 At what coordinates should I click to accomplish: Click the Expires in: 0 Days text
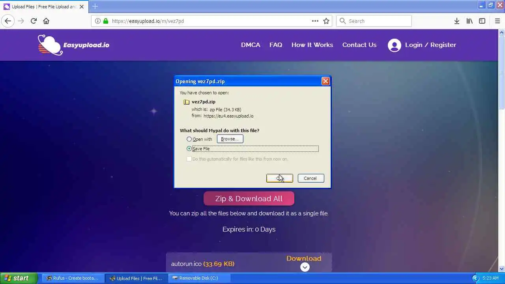(249, 229)
